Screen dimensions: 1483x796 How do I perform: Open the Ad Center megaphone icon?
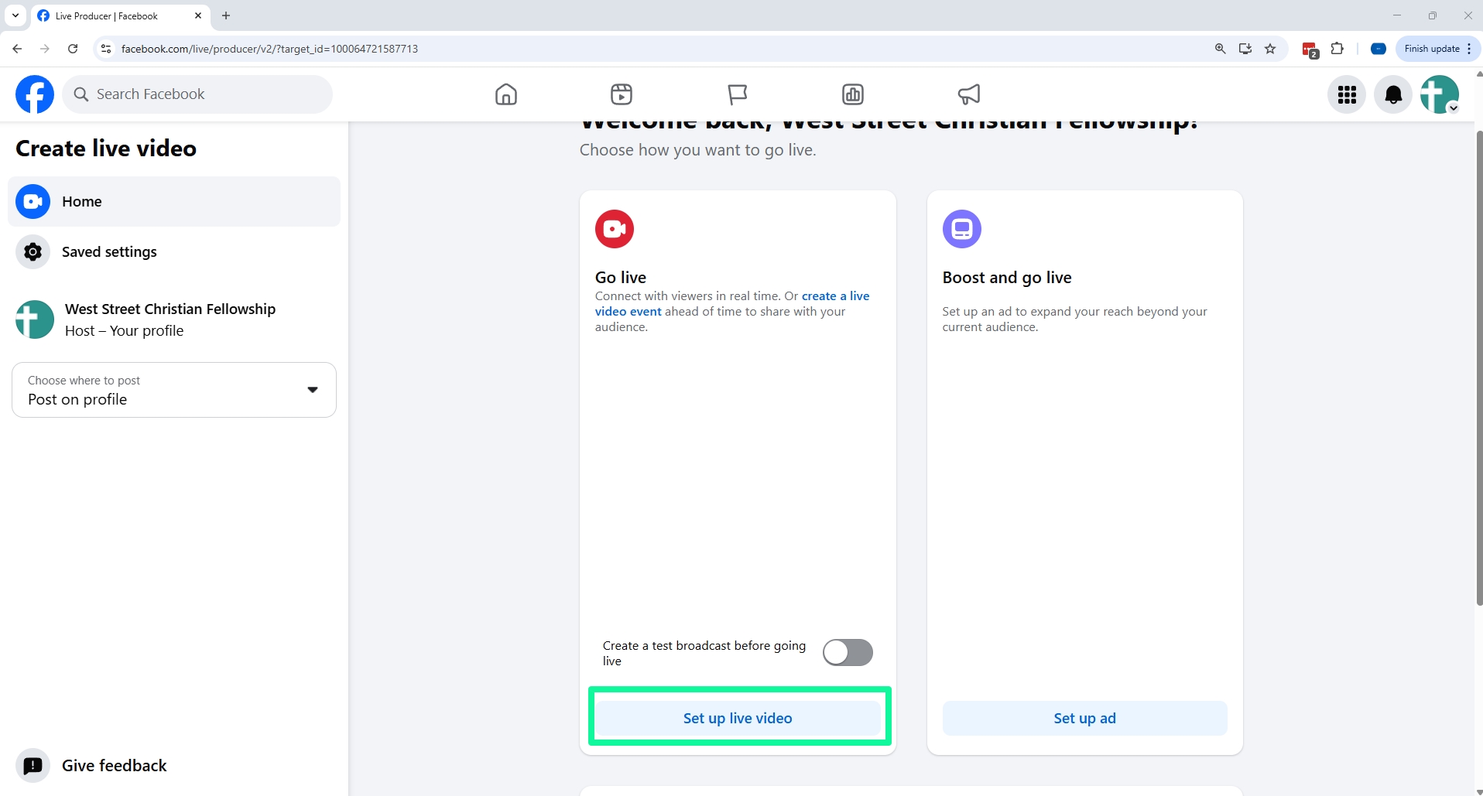pos(969,94)
